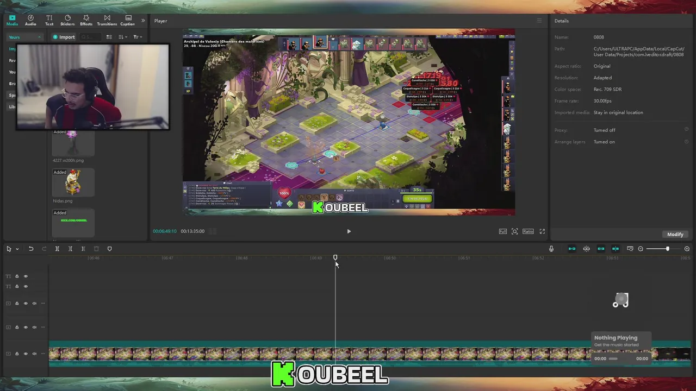Toggle the main track magnet
Screen dimensions: 696x391
[x=572, y=249]
